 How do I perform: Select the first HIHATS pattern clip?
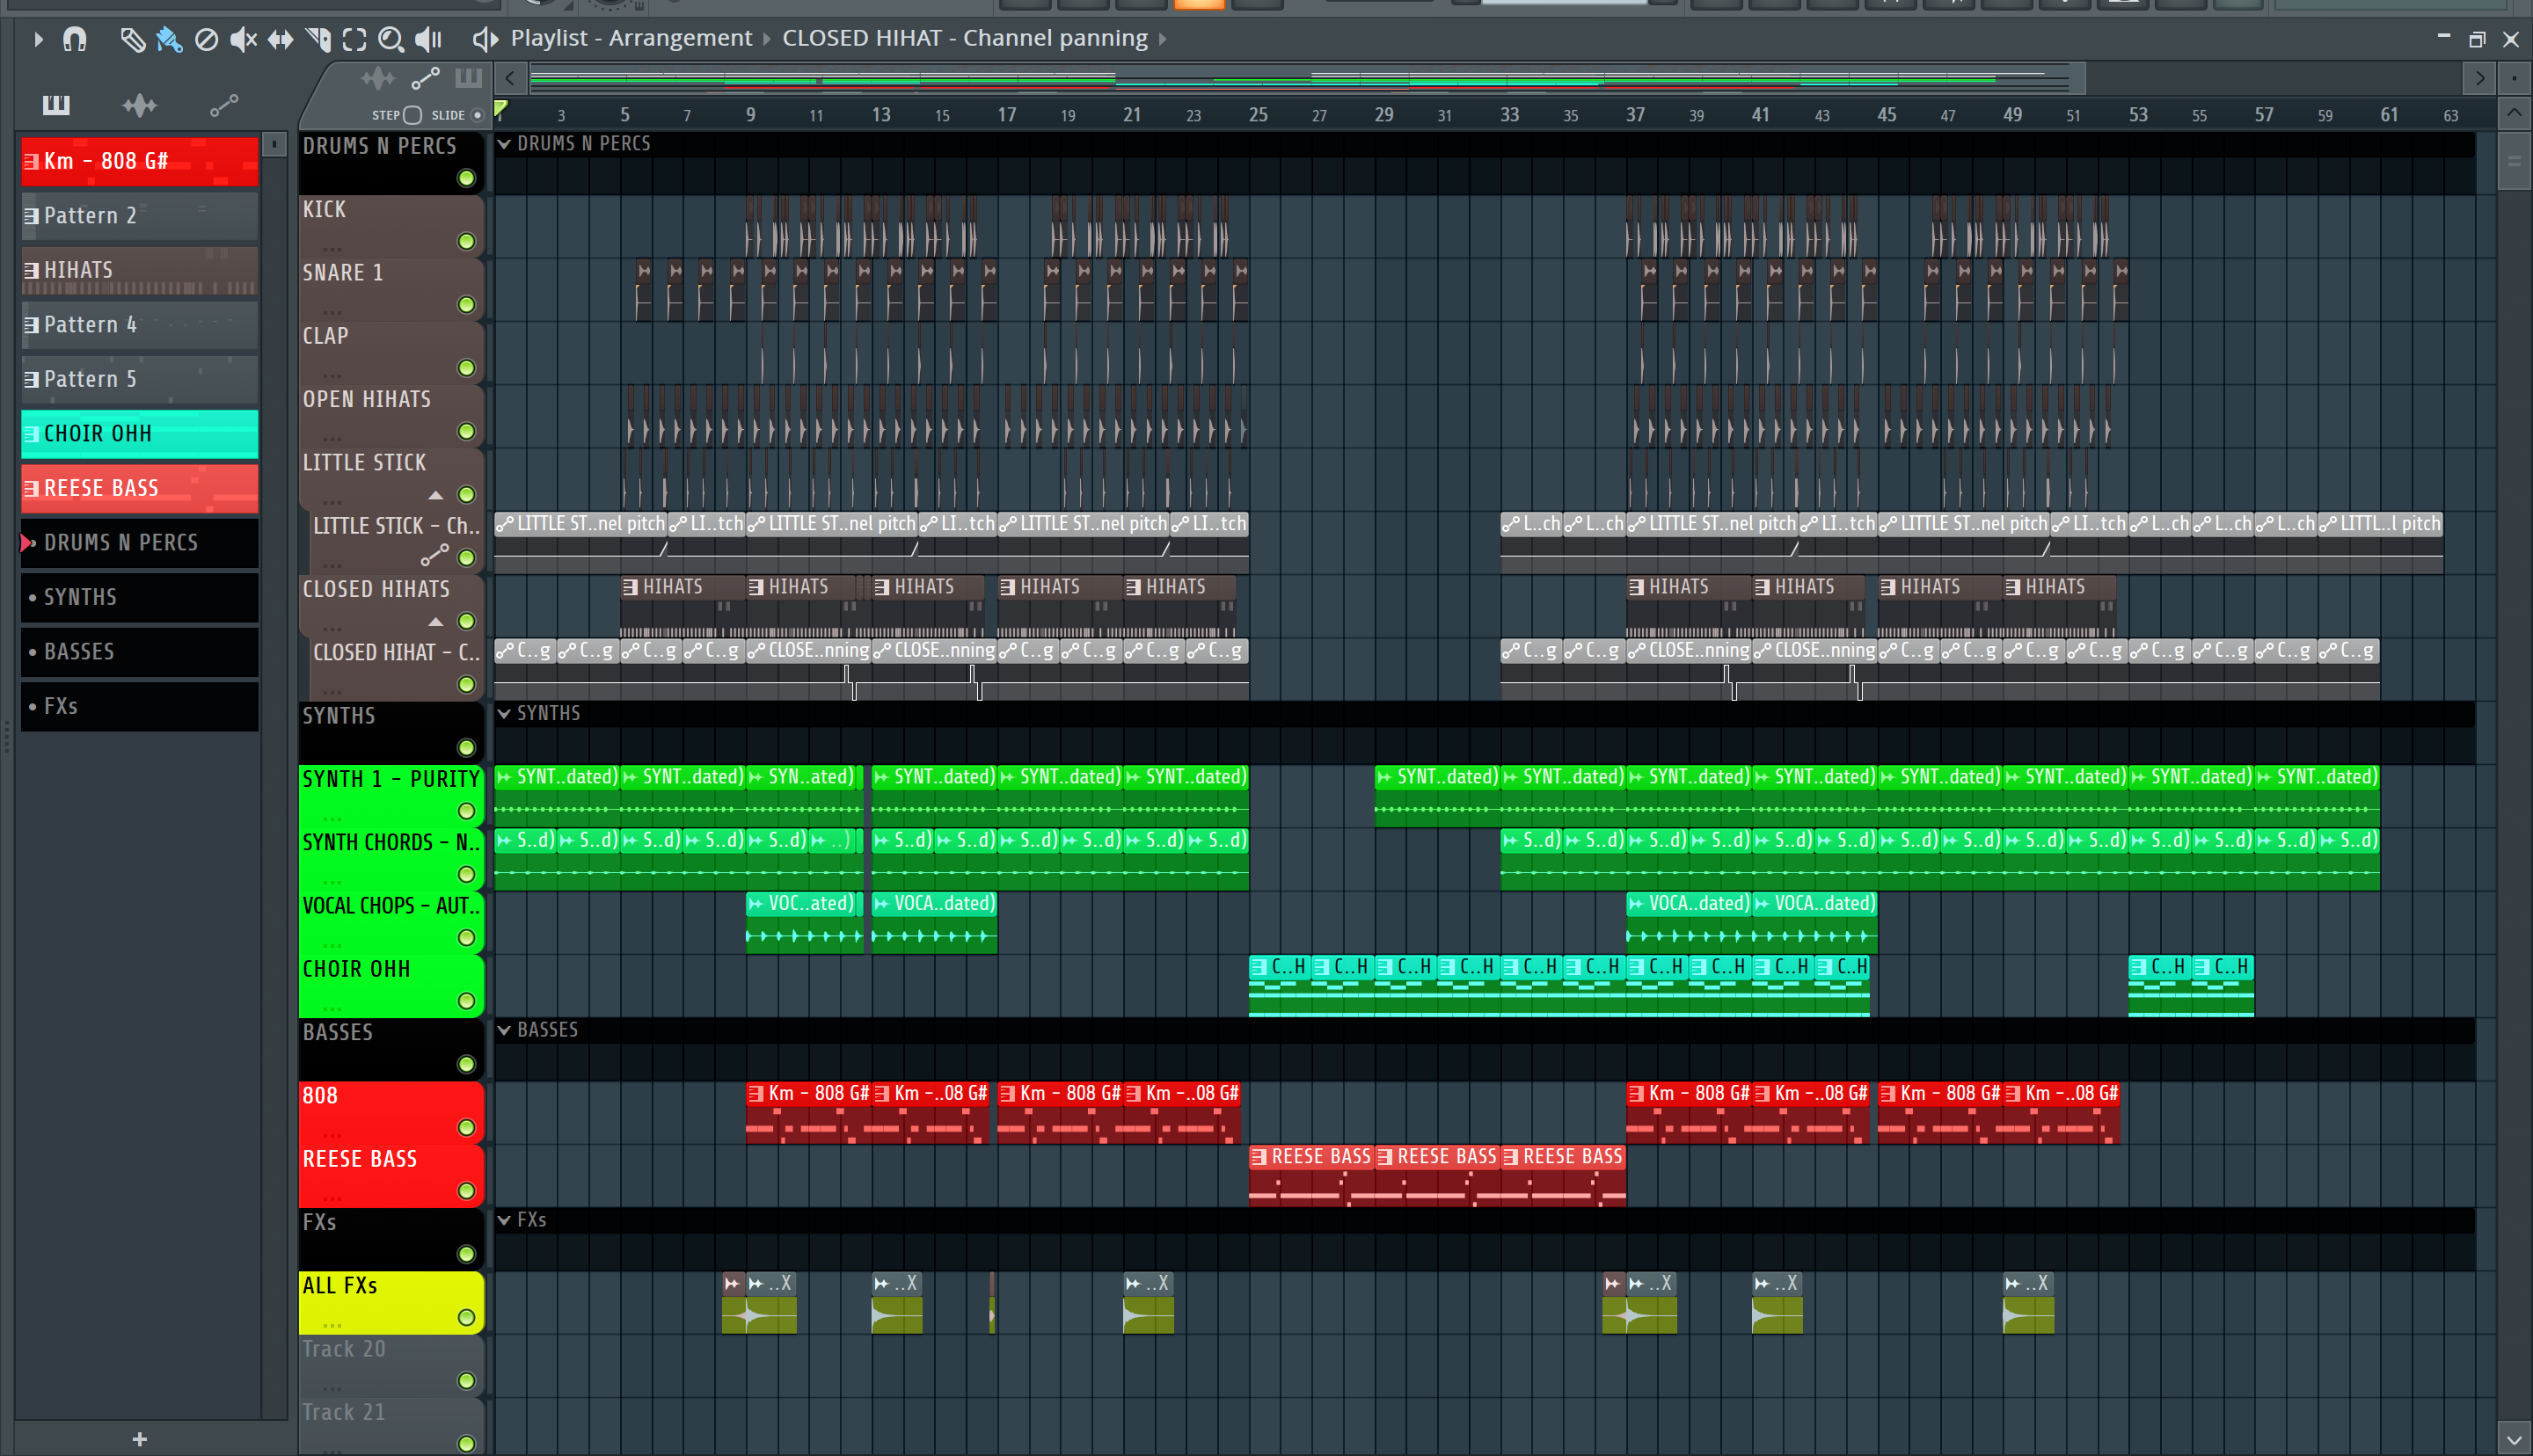682,606
